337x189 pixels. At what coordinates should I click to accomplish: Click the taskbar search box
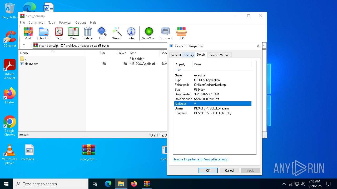click(51, 184)
